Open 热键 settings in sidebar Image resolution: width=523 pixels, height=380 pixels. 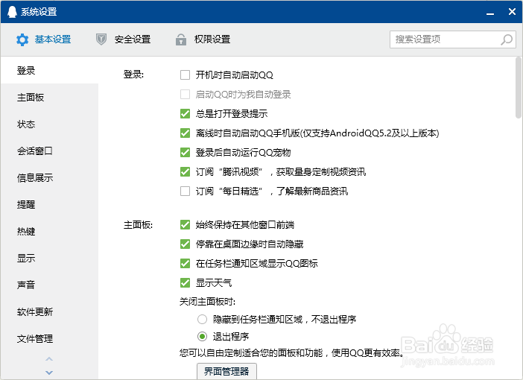click(49, 232)
